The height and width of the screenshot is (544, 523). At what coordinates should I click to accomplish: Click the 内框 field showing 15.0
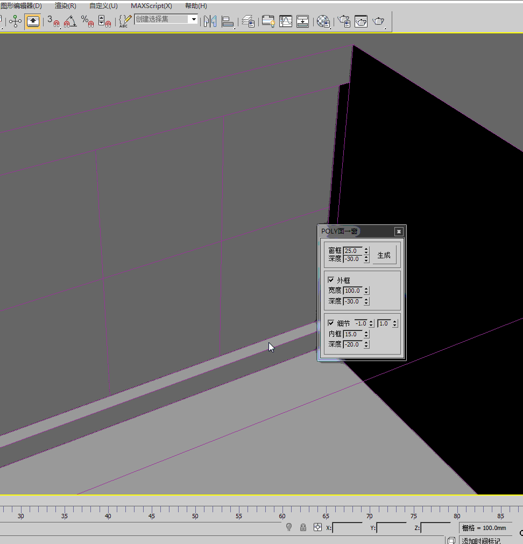pos(353,334)
